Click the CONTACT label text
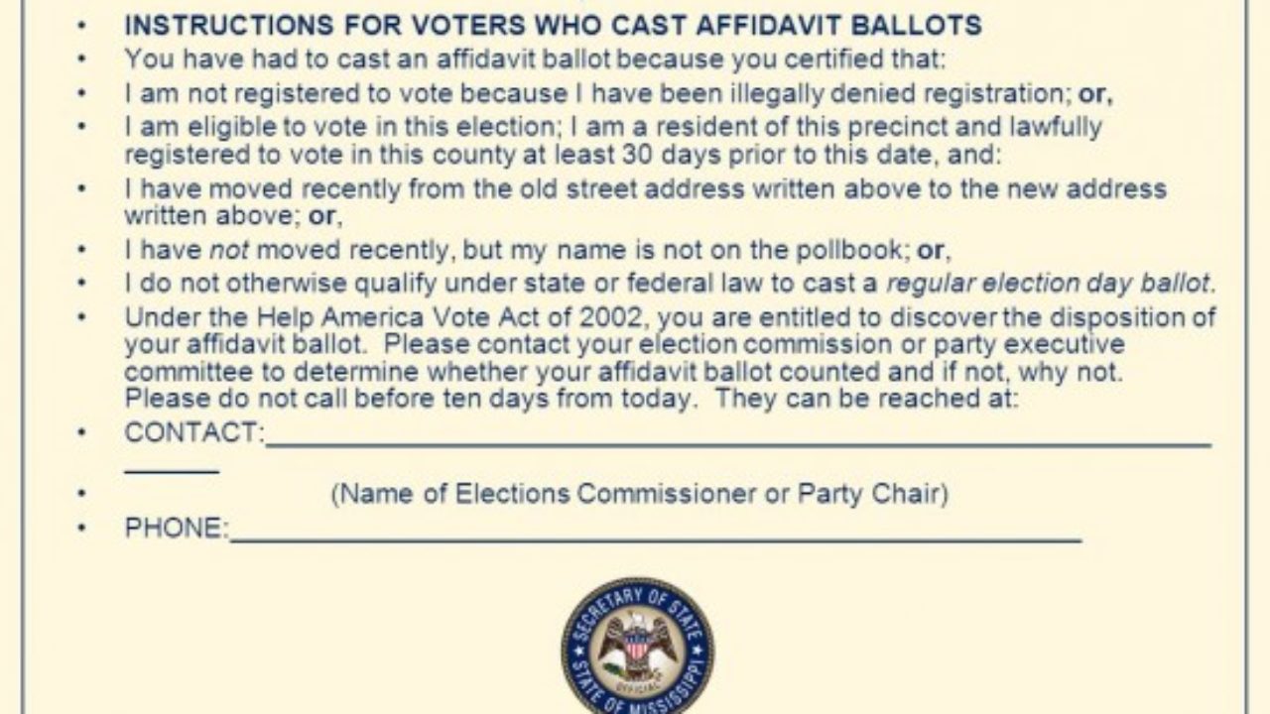The image size is (1270, 714). tap(193, 433)
